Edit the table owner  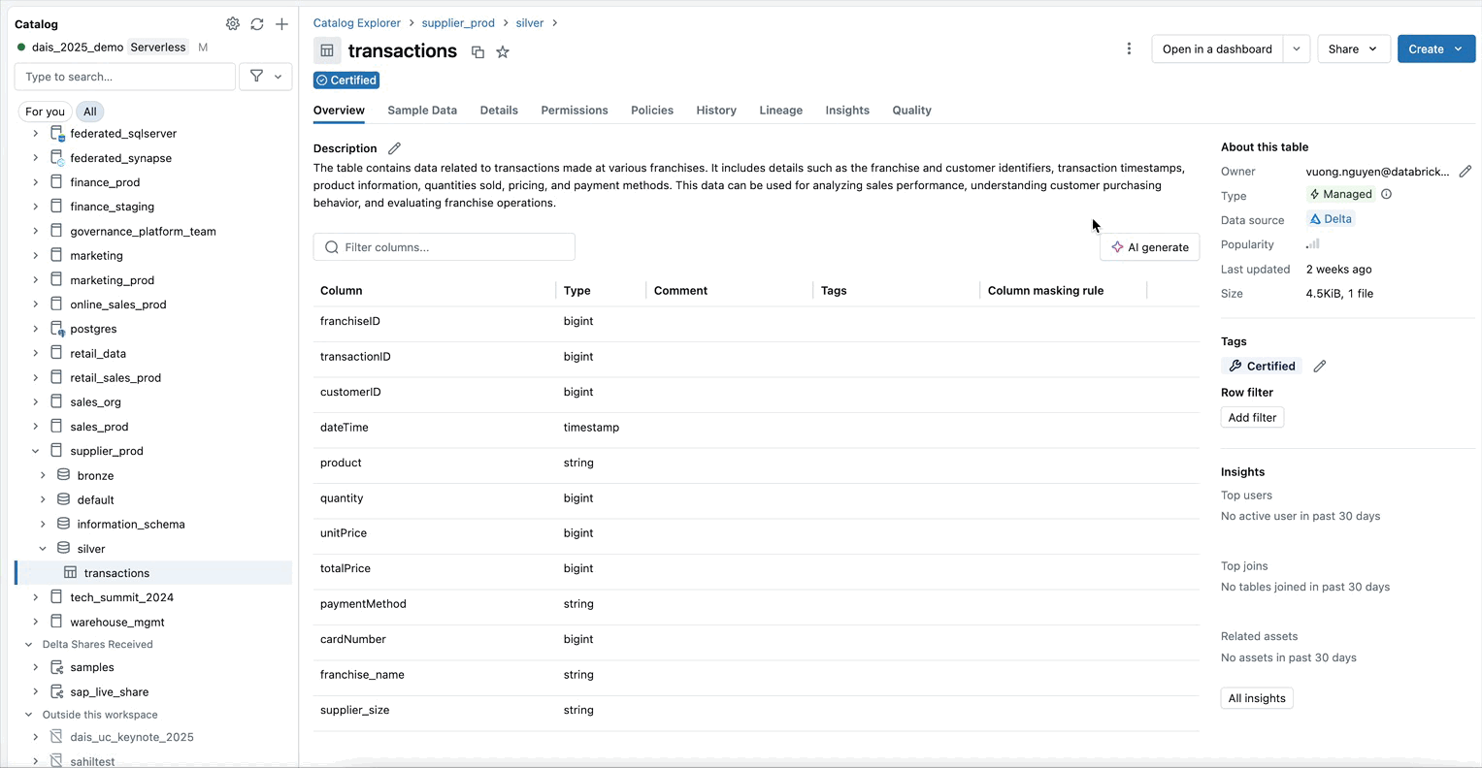(x=1465, y=172)
